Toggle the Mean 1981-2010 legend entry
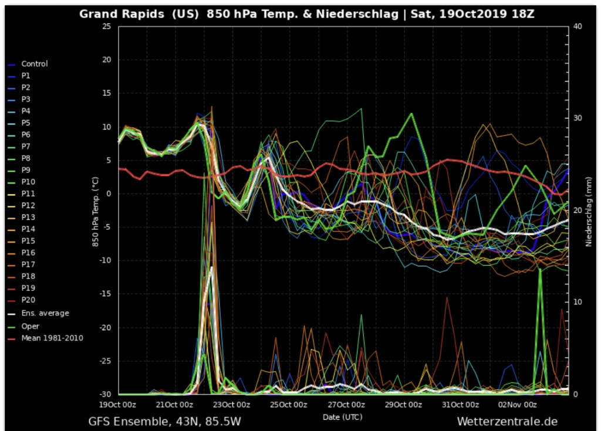 [52, 338]
